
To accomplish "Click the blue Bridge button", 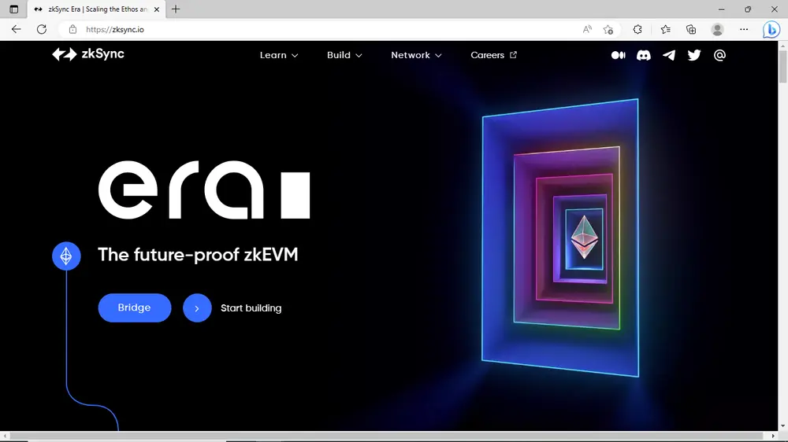I will point(135,308).
